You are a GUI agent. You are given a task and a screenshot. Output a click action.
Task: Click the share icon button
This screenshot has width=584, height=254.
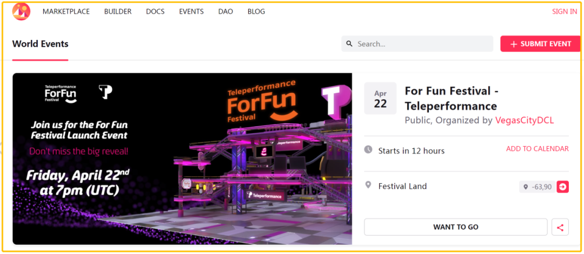point(560,227)
